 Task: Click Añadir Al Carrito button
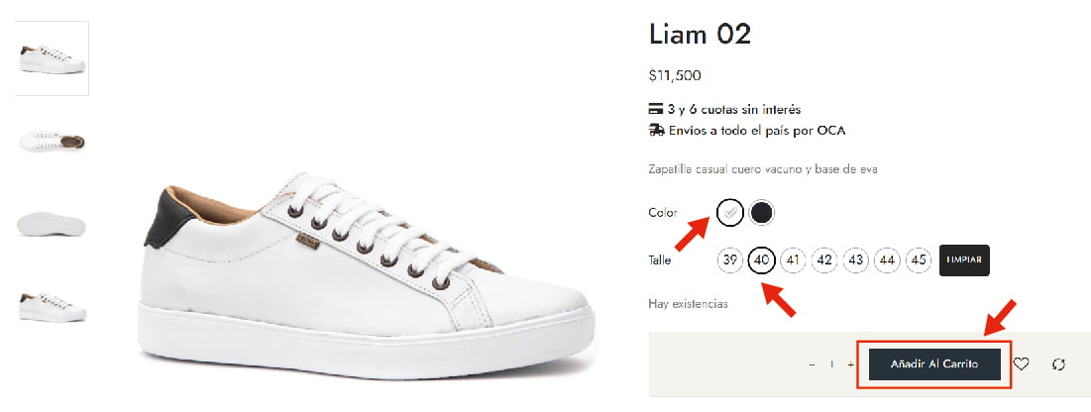point(933,364)
